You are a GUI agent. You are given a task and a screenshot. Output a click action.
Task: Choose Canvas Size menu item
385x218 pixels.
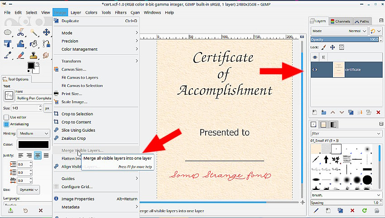[x=96, y=69]
